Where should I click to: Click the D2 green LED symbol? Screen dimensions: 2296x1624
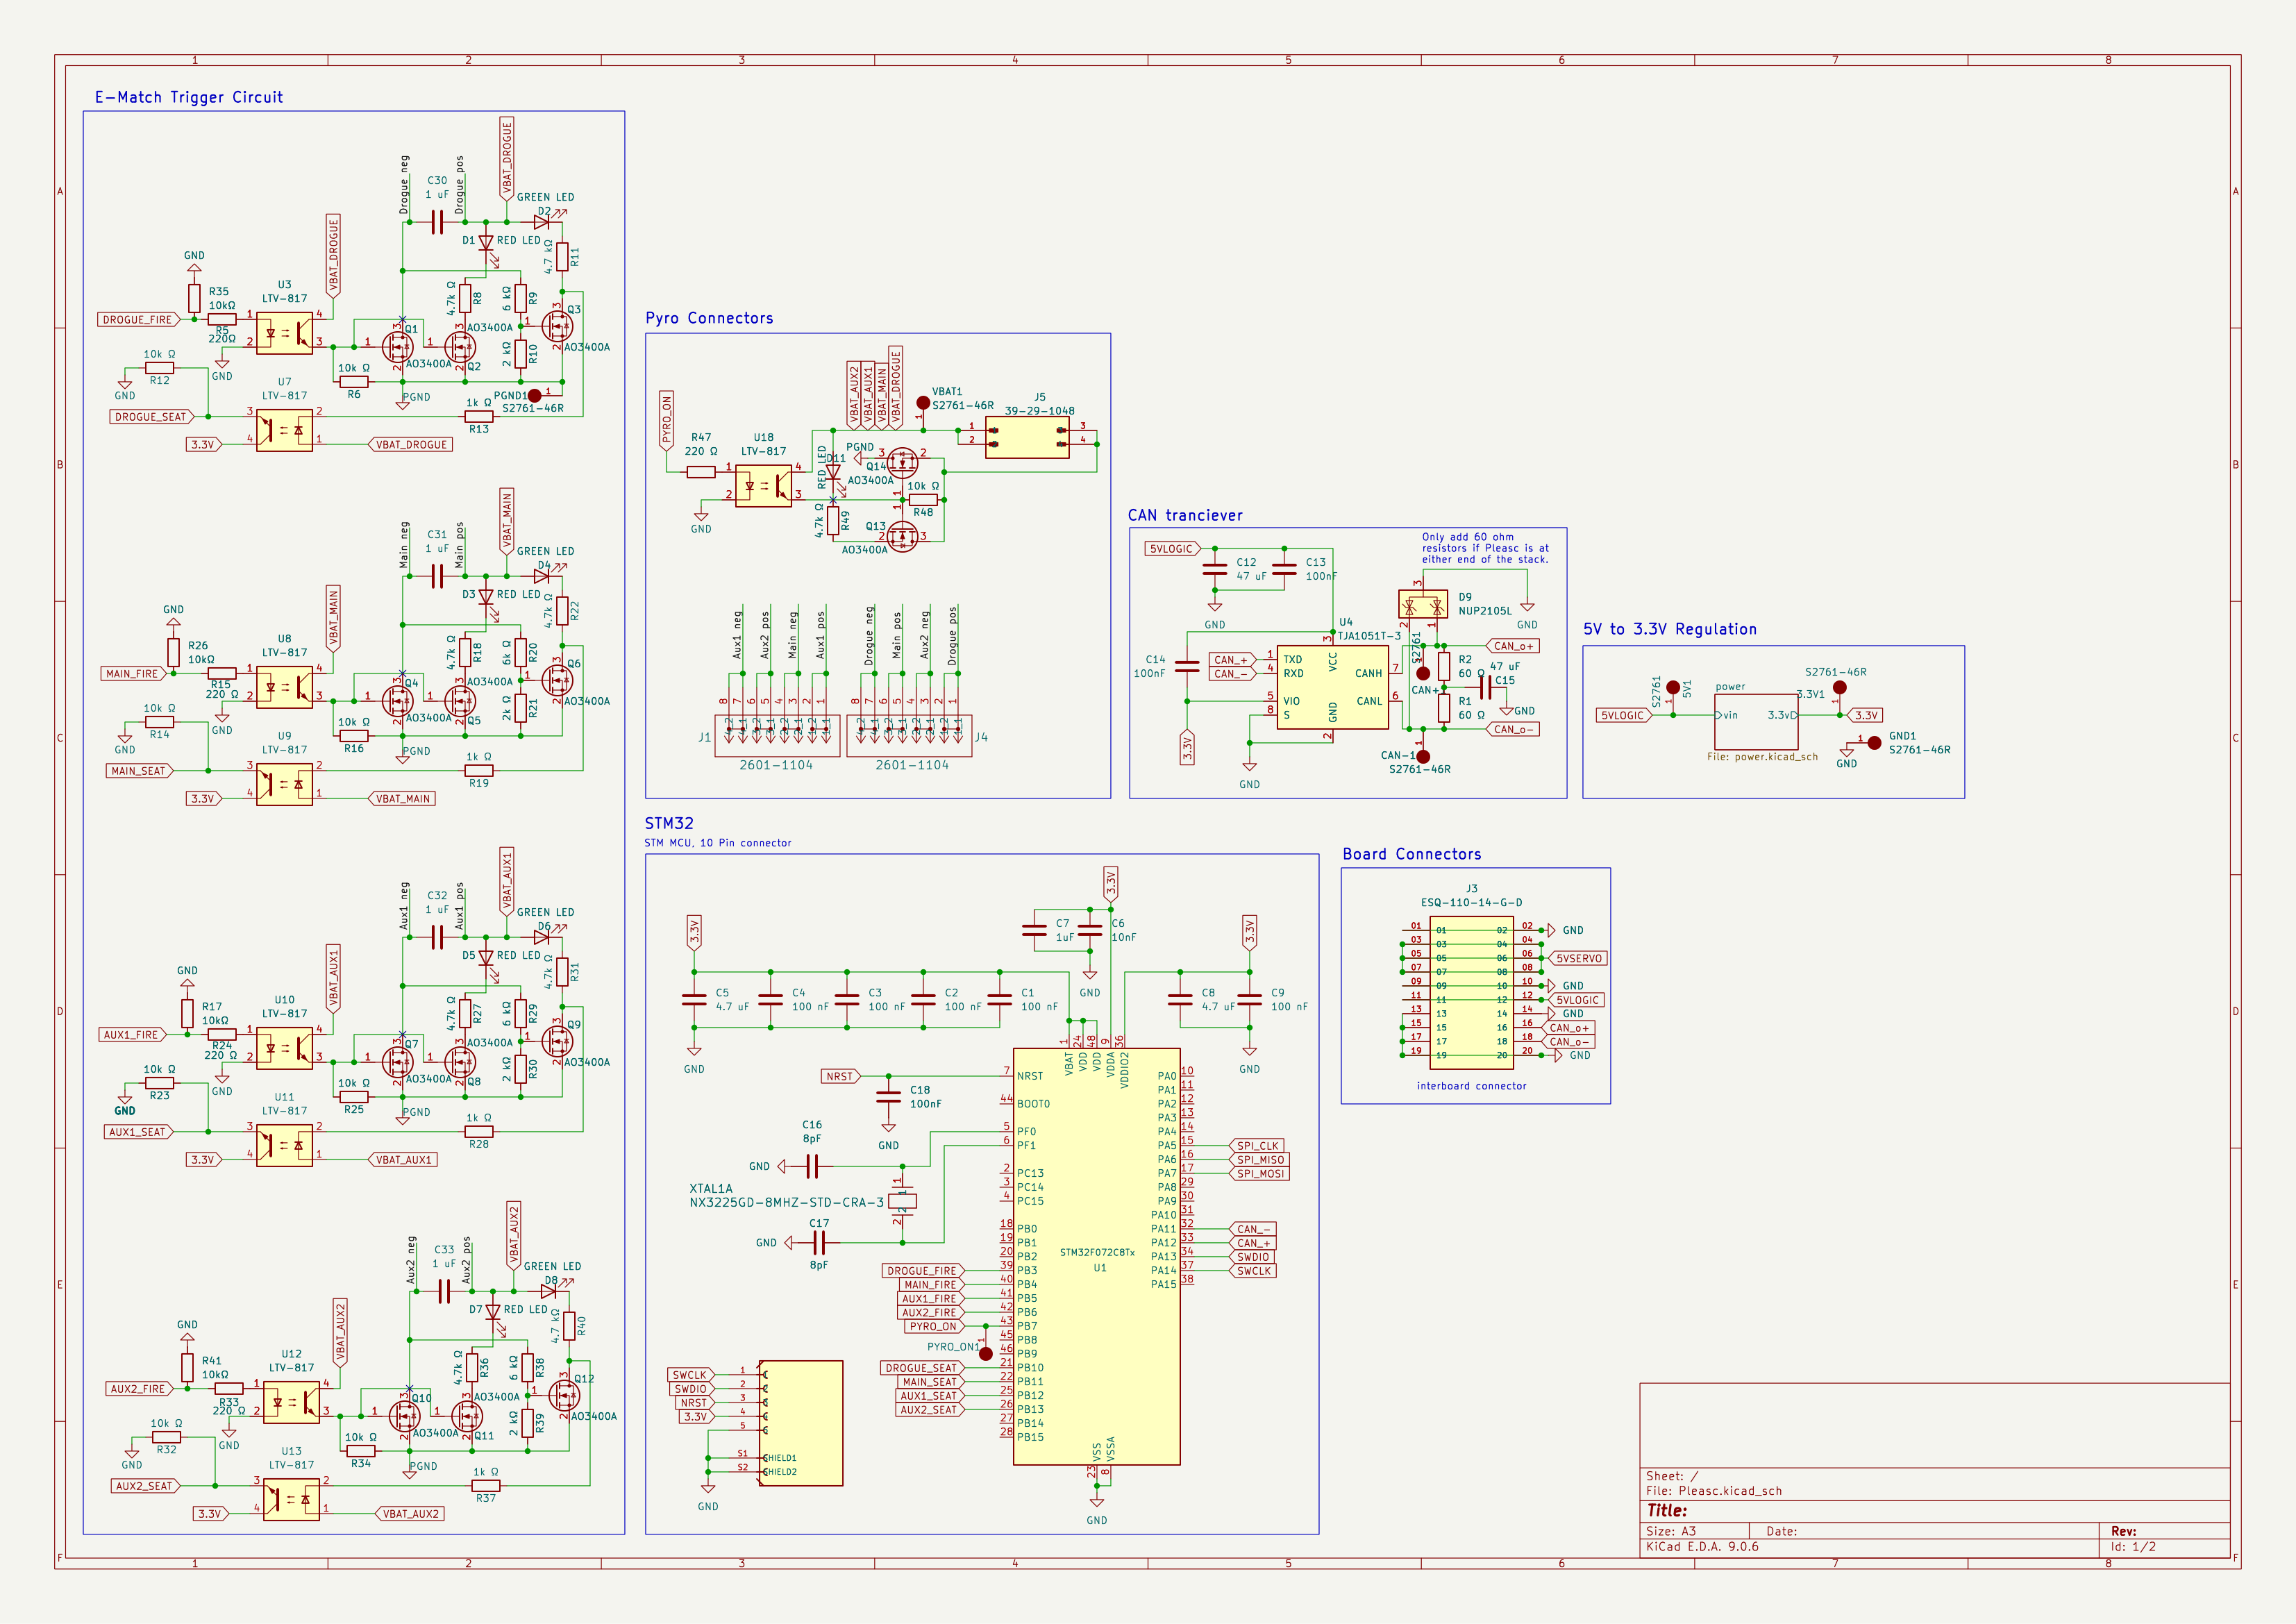pyautogui.click(x=542, y=222)
